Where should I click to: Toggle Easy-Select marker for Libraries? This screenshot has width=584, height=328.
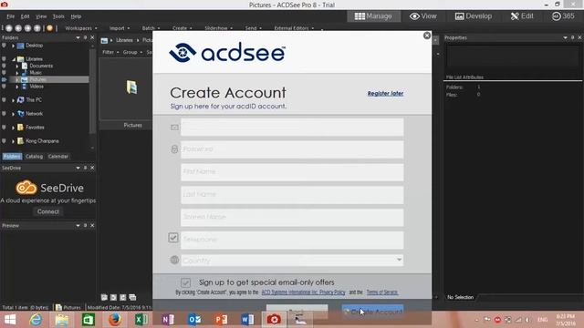4,58
